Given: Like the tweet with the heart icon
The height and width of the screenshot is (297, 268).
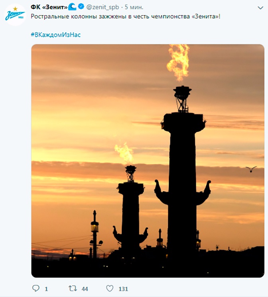Looking at the screenshot, I should (x=110, y=289).
